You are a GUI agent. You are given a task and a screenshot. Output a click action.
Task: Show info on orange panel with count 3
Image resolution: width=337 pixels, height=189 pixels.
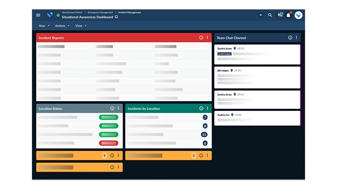coord(201,155)
